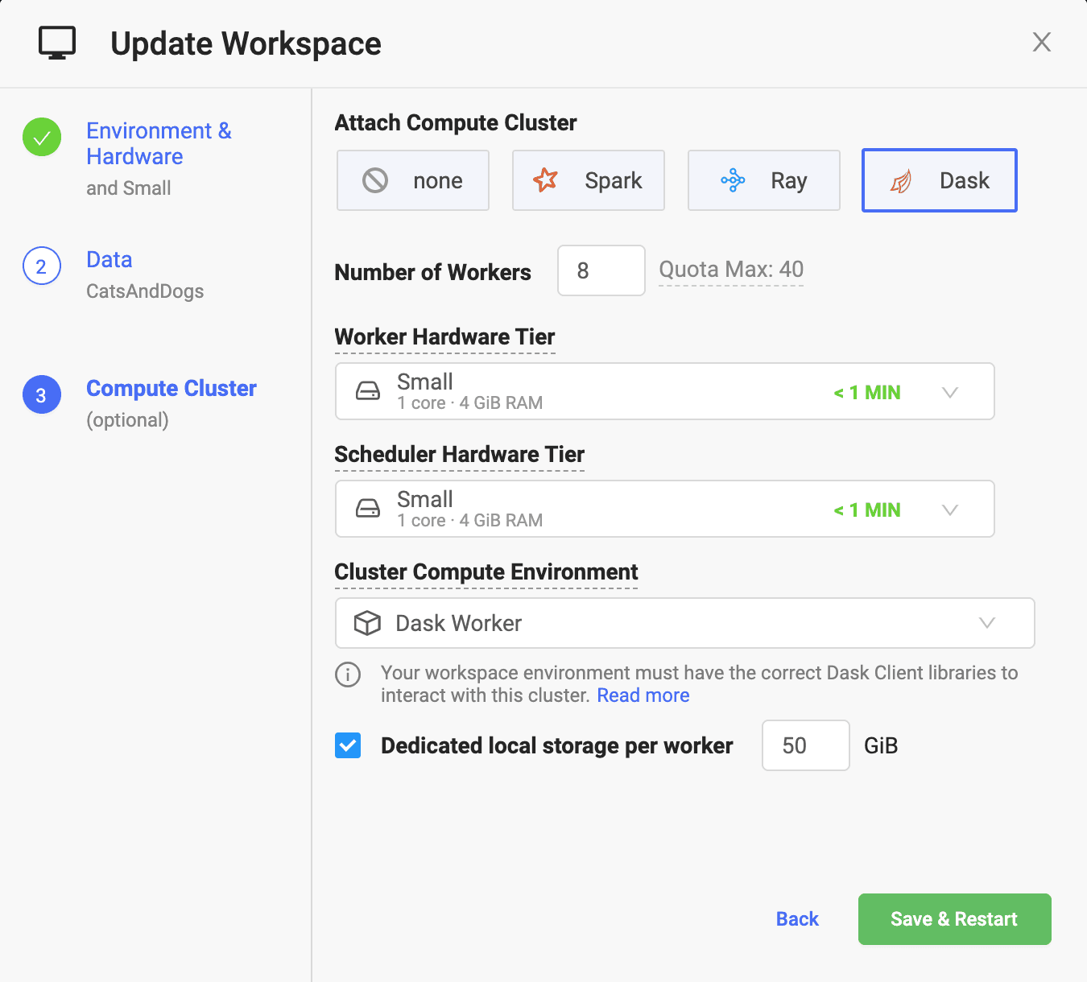
Task: Click the cube icon in Cluster Compute Environment
Action: (367, 623)
